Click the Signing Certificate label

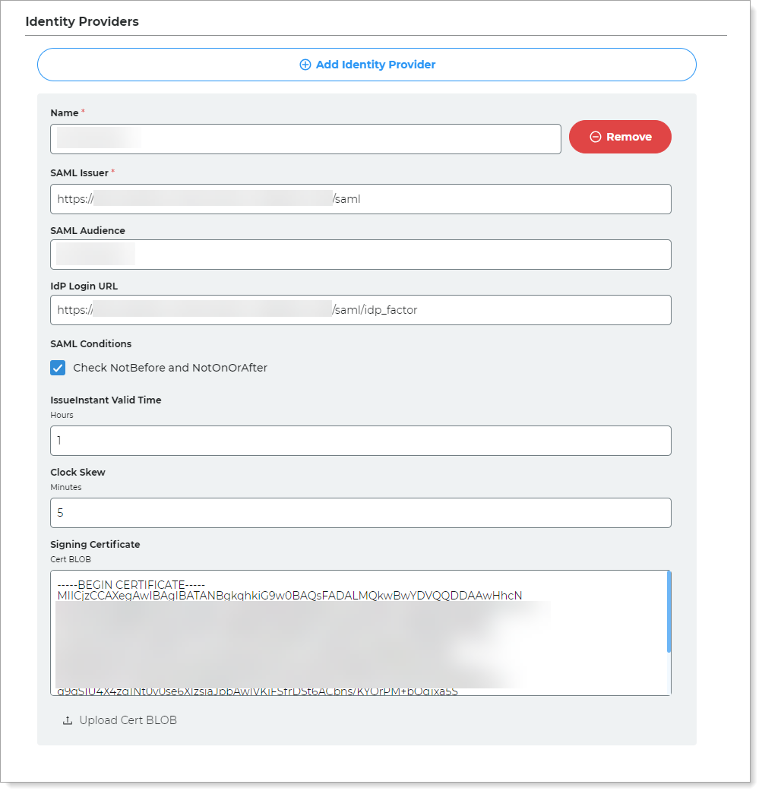(95, 545)
